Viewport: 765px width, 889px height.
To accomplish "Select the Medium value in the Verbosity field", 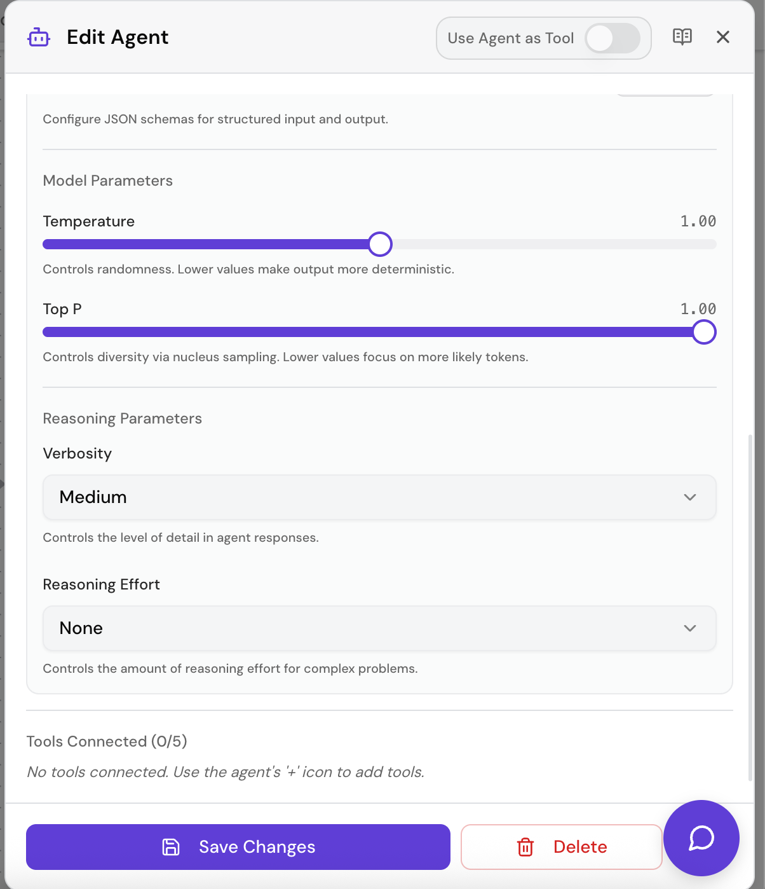I will (x=93, y=497).
